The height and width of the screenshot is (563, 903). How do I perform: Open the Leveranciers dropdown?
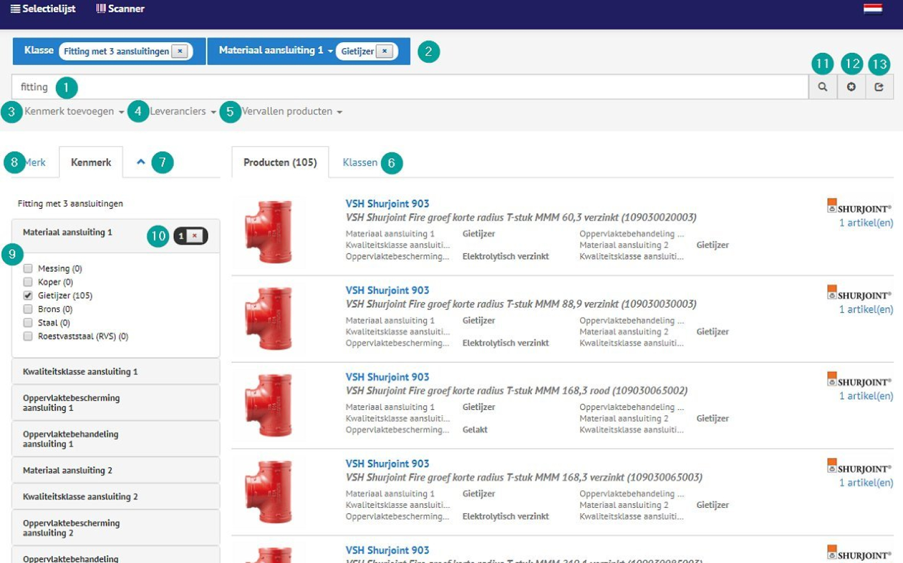coord(182,111)
